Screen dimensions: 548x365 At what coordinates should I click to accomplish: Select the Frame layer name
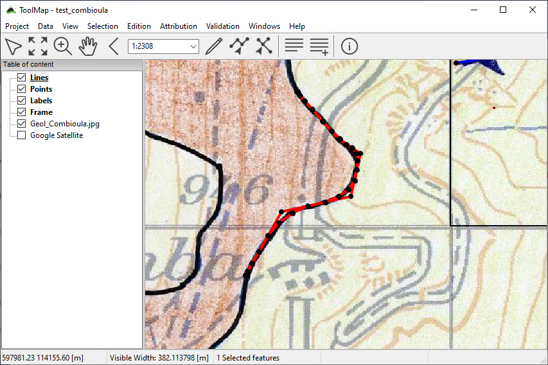click(x=41, y=112)
